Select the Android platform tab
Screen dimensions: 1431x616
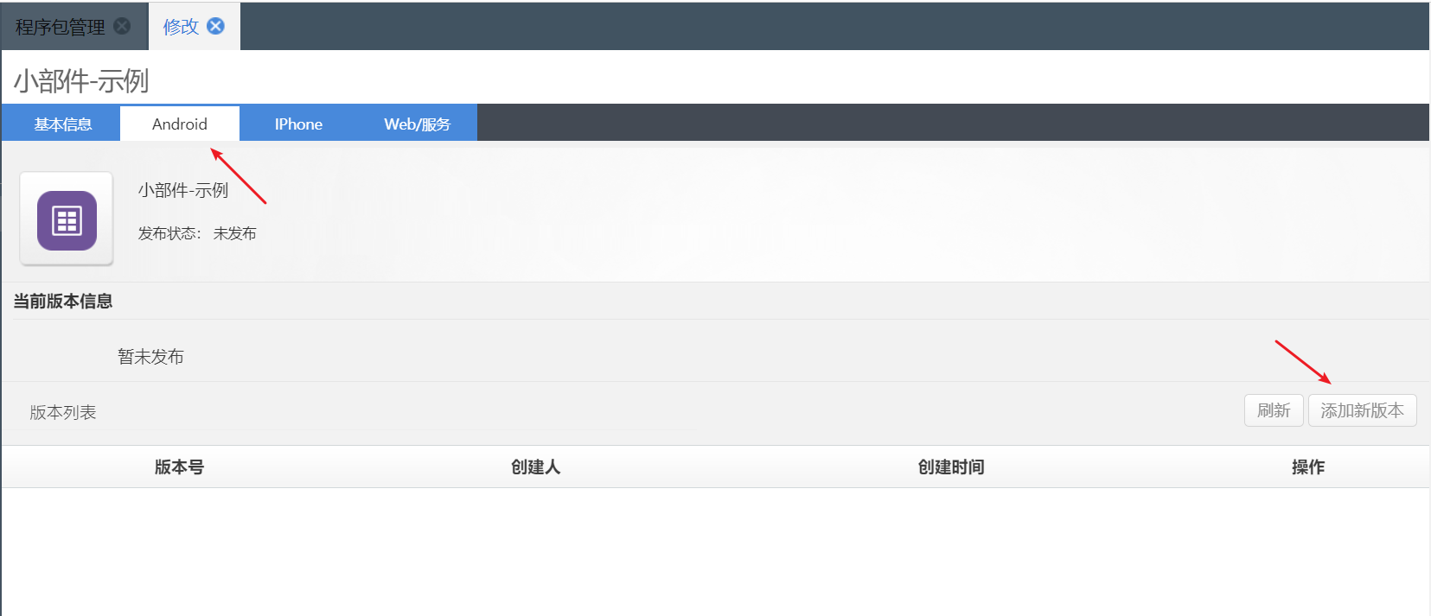click(x=180, y=124)
